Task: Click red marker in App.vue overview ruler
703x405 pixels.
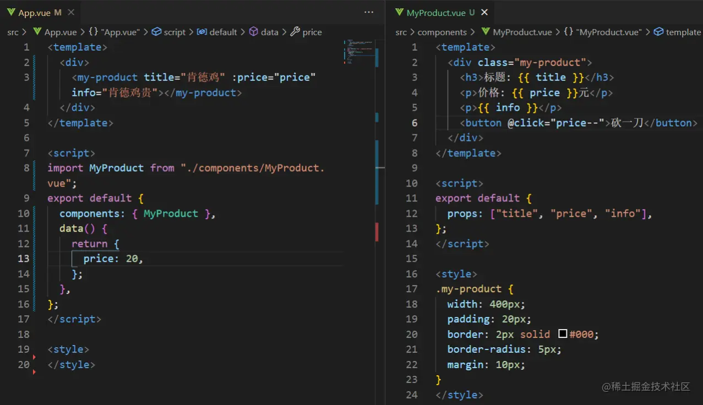Action: pyautogui.click(x=377, y=232)
